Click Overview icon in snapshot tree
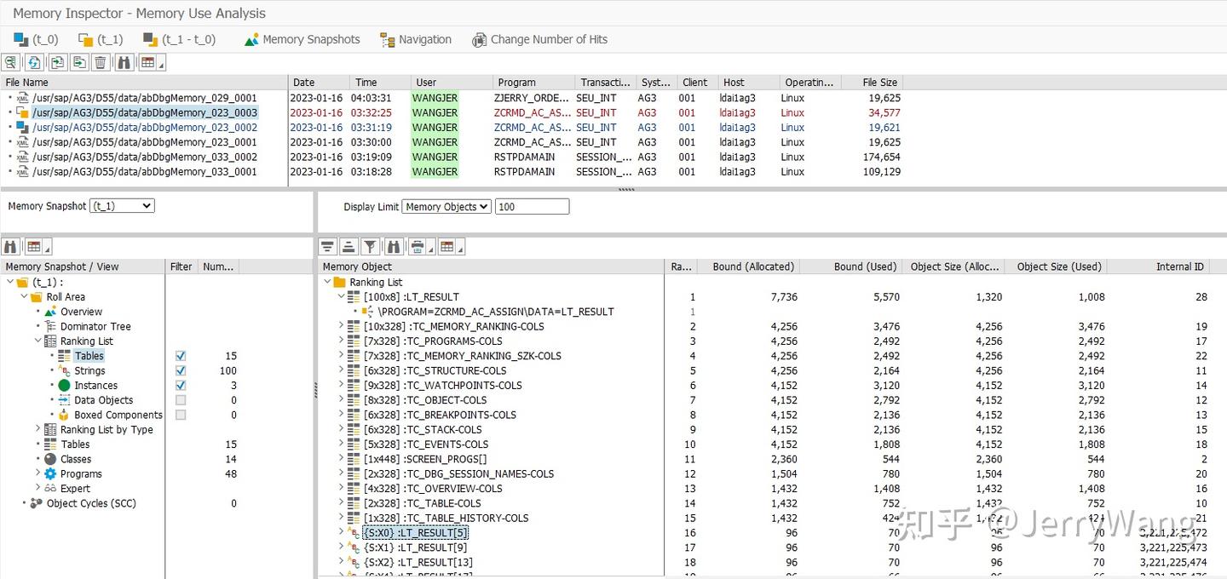 pyautogui.click(x=51, y=312)
